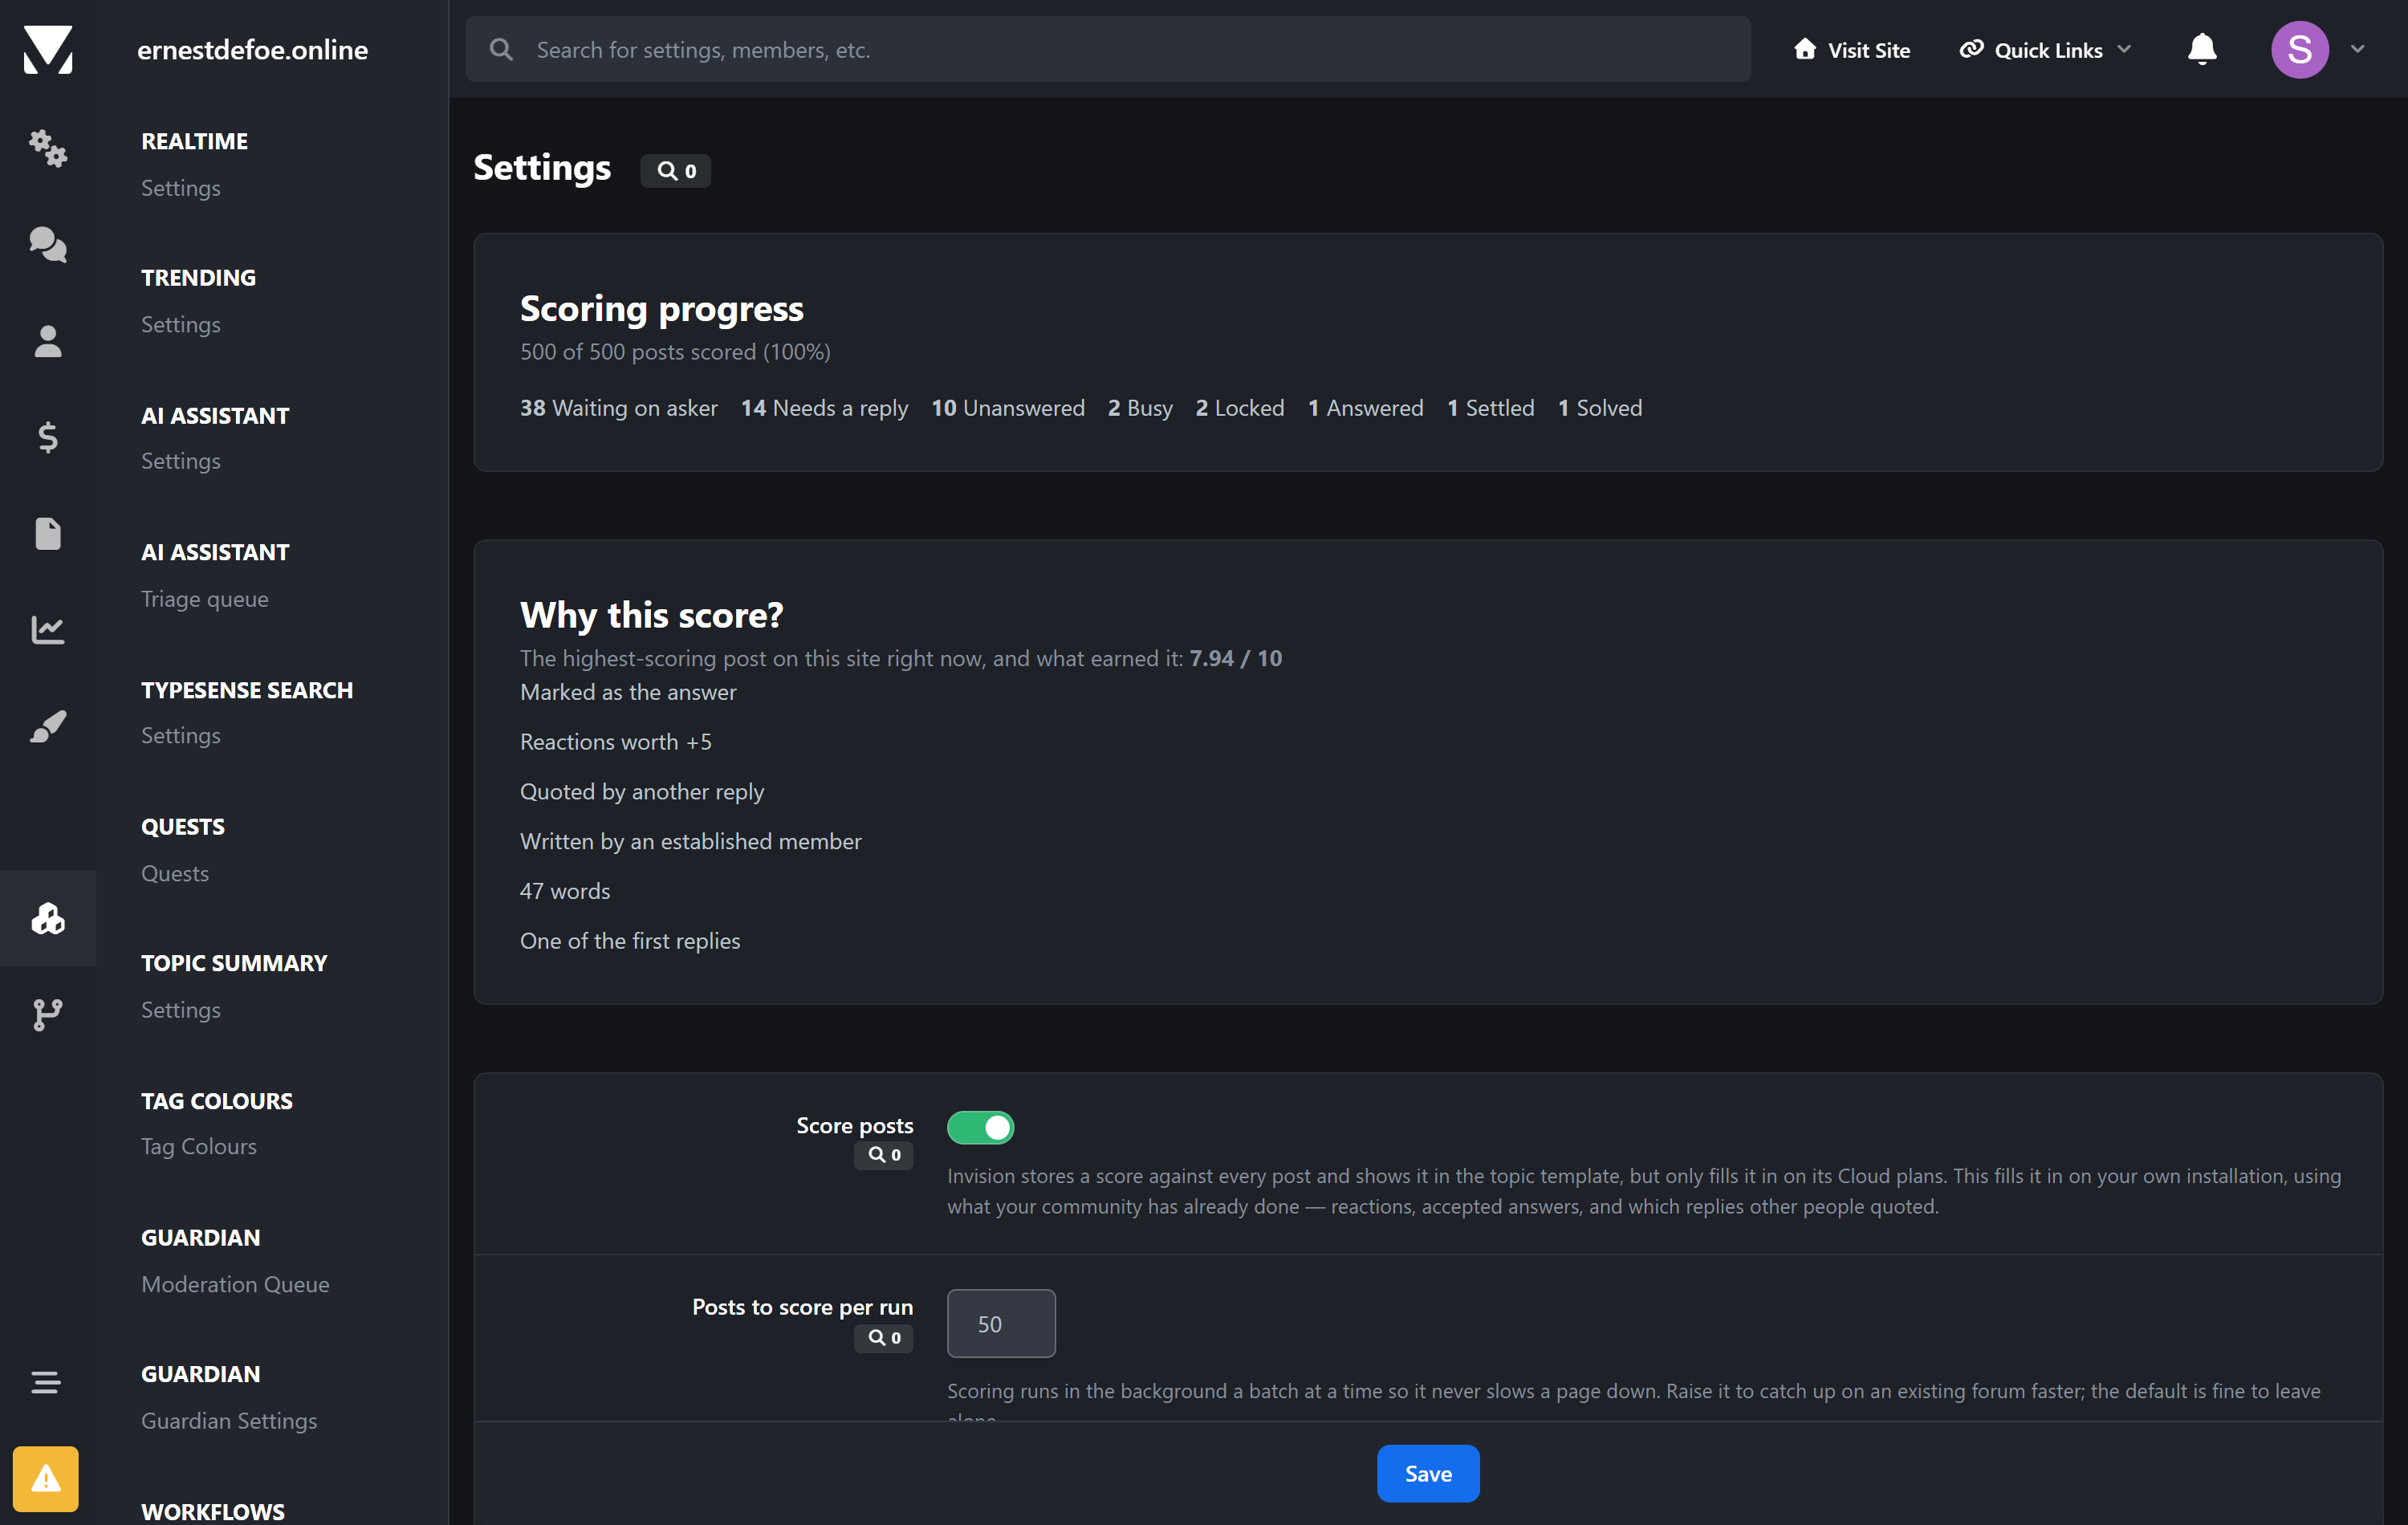Click the notifications bell icon

point(2202,49)
